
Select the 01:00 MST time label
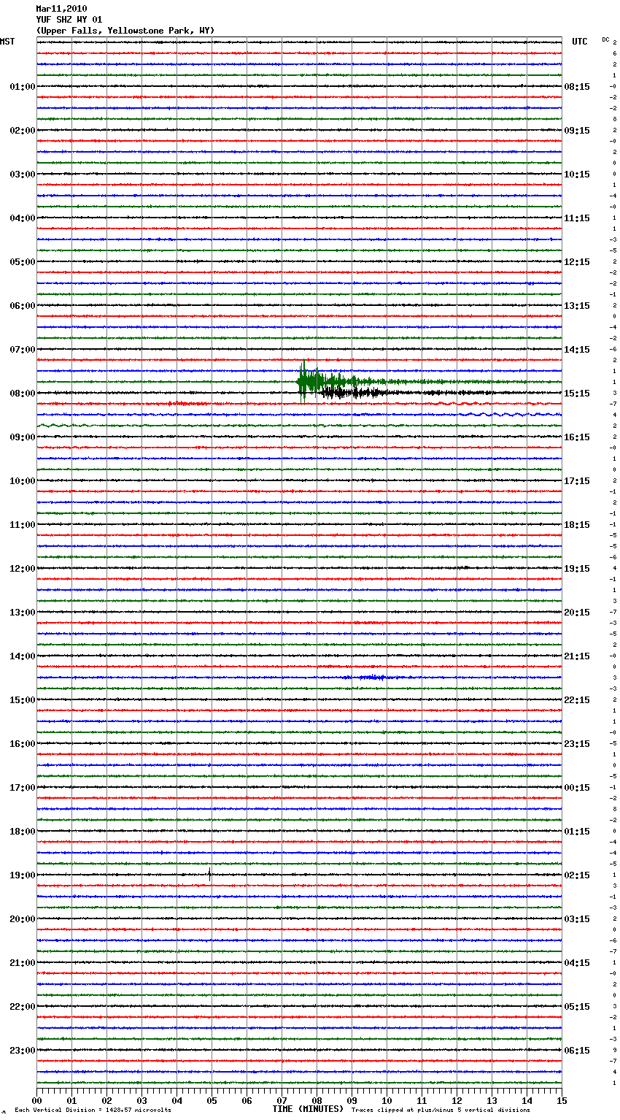click(23, 87)
